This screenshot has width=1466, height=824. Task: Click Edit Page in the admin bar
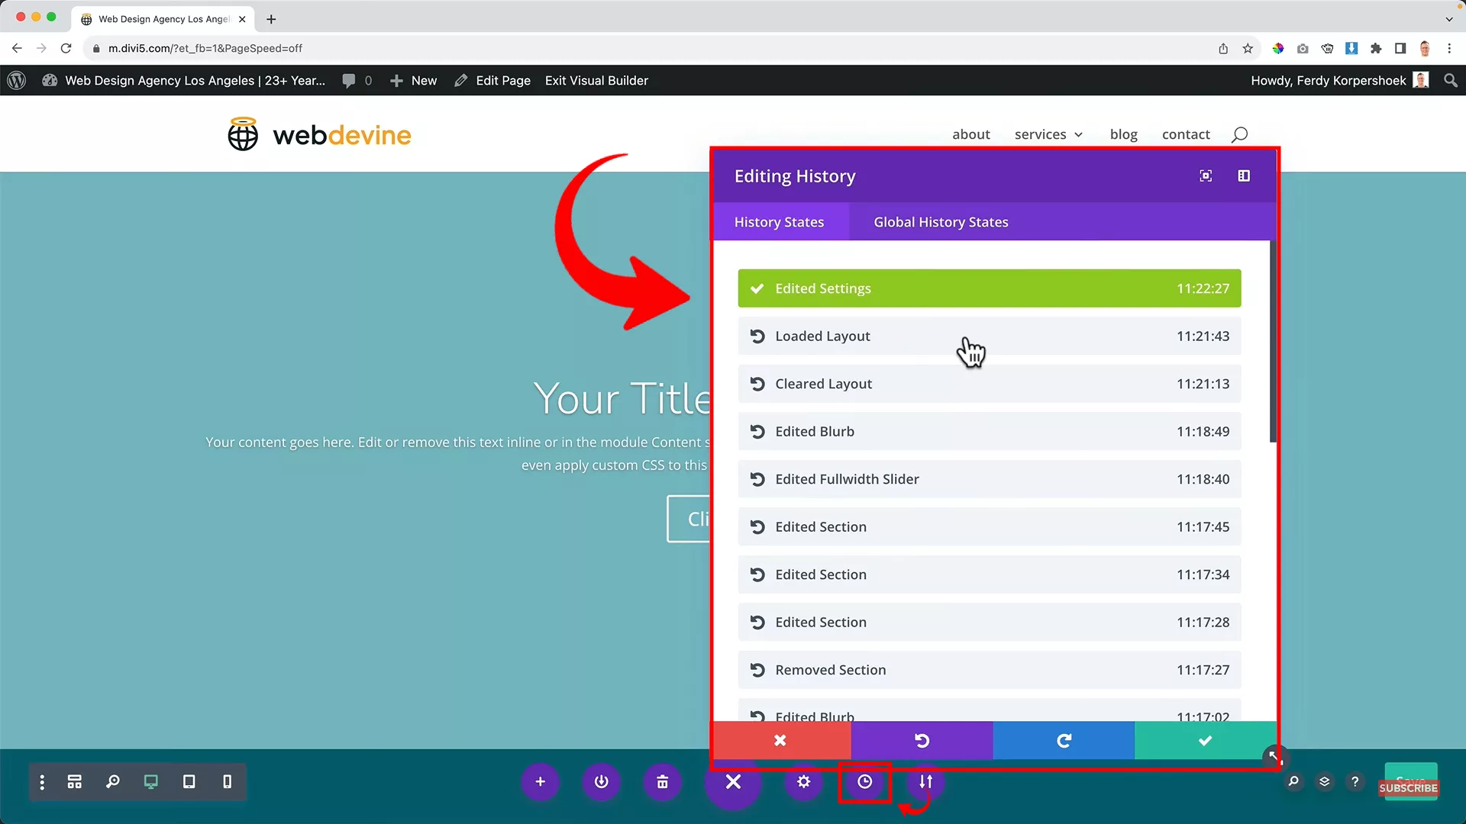coord(502,80)
